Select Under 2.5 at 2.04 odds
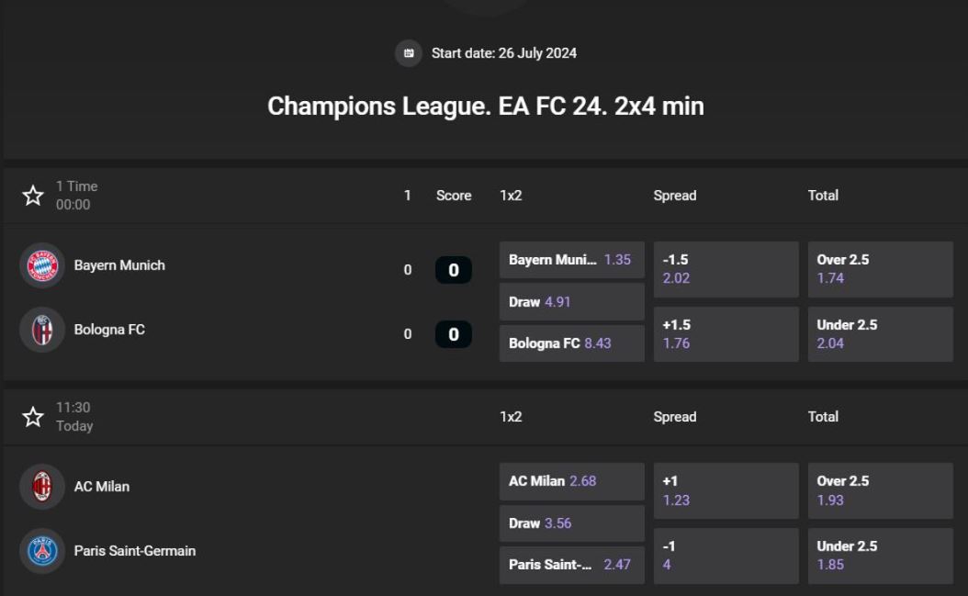Viewport: 968px width, 596px height. (880, 334)
